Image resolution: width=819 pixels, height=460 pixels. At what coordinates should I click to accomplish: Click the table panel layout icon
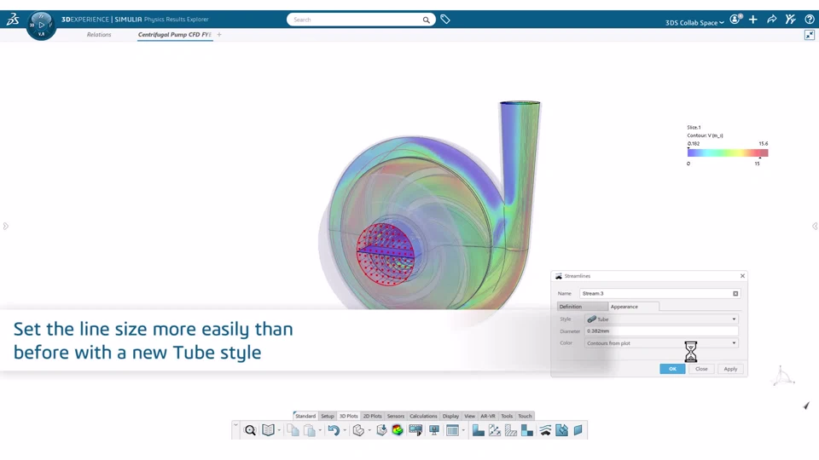point(452,430)
